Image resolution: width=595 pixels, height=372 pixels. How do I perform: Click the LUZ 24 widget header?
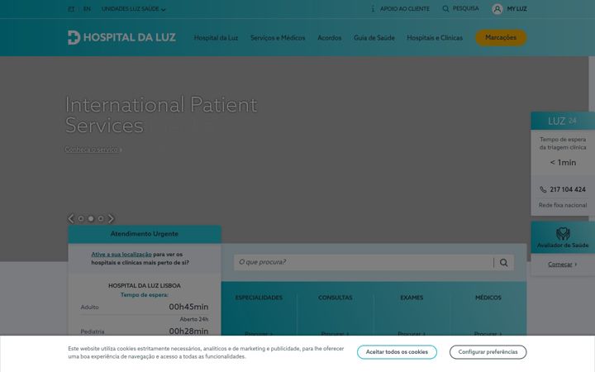click(x=563, y=121)
